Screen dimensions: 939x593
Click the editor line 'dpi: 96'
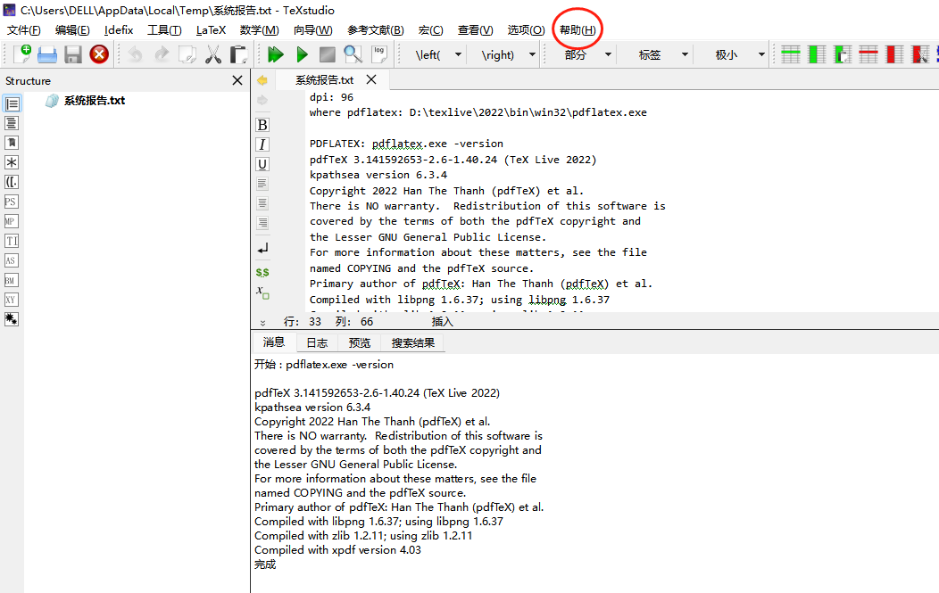coord(331,97)
